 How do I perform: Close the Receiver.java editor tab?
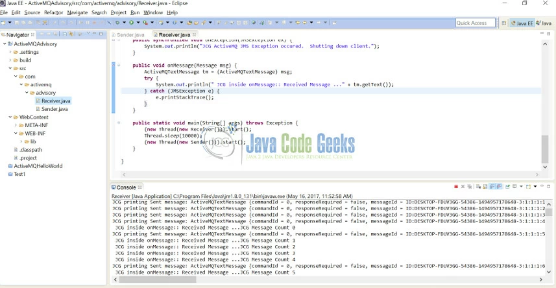pos(195,34)
